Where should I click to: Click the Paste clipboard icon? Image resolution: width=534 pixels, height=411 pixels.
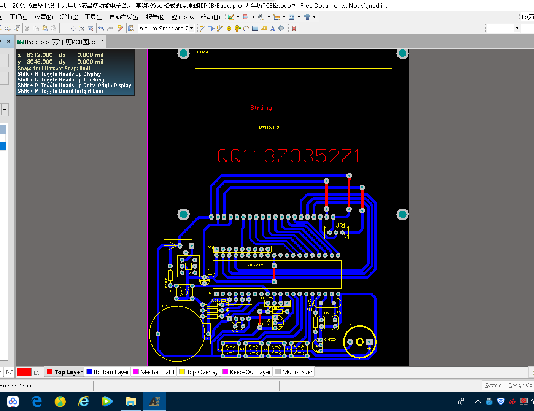pos(44,29)
